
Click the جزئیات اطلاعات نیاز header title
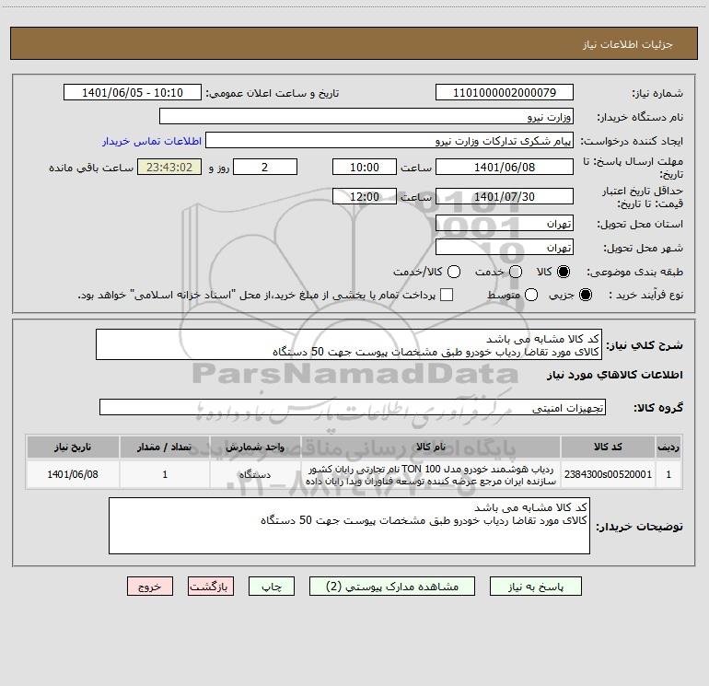(x=627, y=44)
